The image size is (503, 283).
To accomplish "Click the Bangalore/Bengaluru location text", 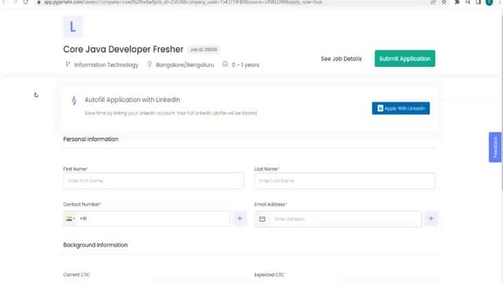I will pos(185,64).
